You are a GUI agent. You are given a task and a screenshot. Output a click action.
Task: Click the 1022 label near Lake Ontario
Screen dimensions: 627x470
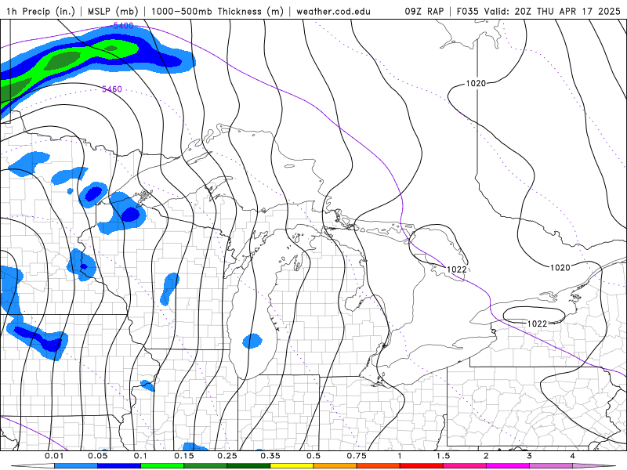coord(537,324)
